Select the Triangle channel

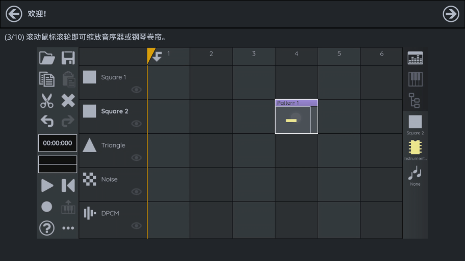point(113,150)
